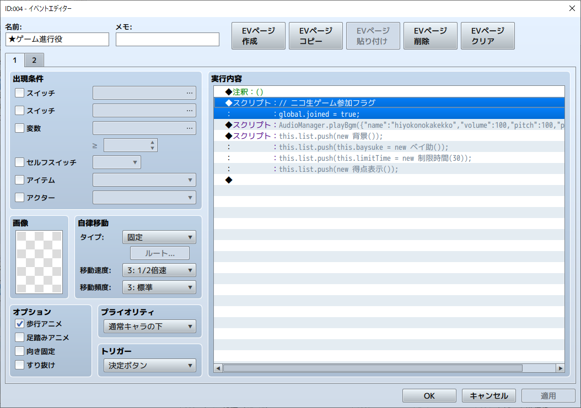The image size is (581, 408).
Task: Toggle the second スイッチ condition checkbox
Action: tap(20, 110)
